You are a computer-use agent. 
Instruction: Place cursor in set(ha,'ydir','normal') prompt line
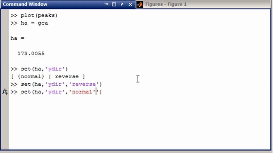pyautogui.click(x=56, y=92)
